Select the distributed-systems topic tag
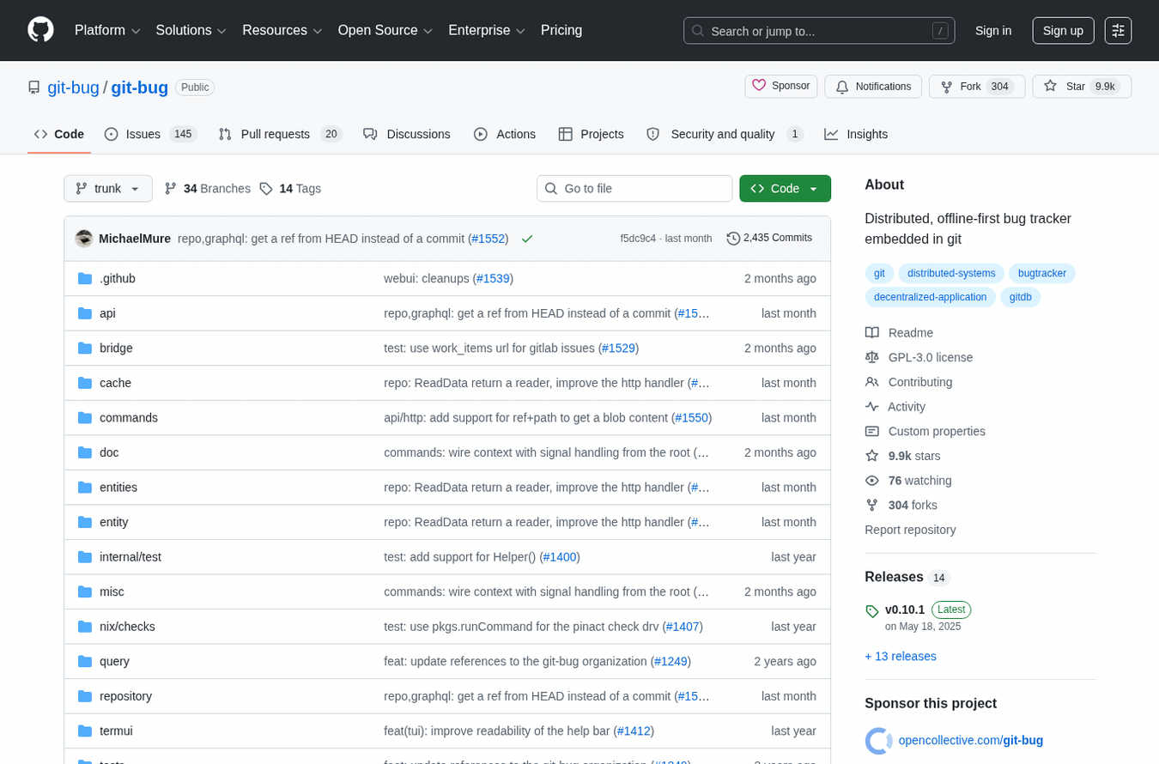1159x764 pixels. [x=951, y=273]
